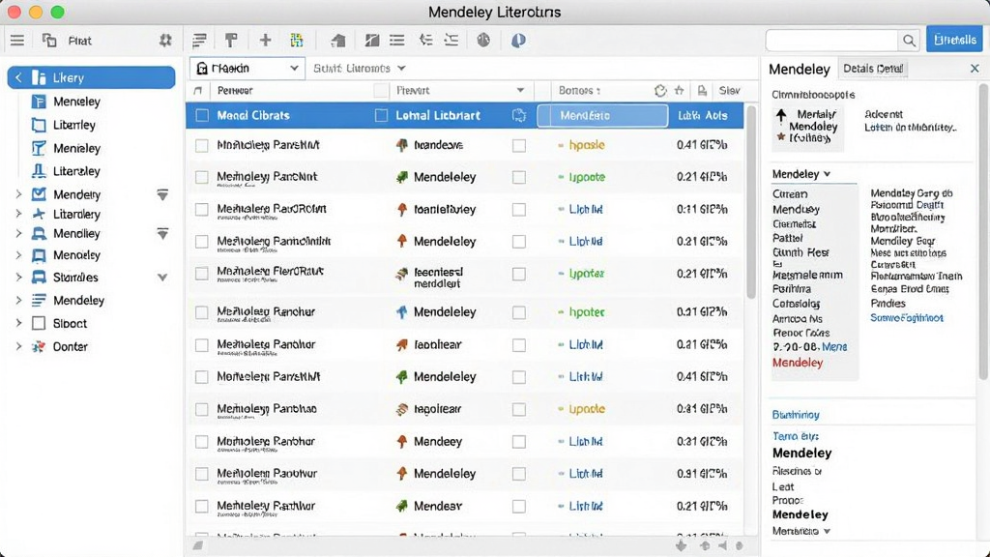990x557 pixels.
Task: Click the text alignment lines toolbar icon
Action: (199, 41)
